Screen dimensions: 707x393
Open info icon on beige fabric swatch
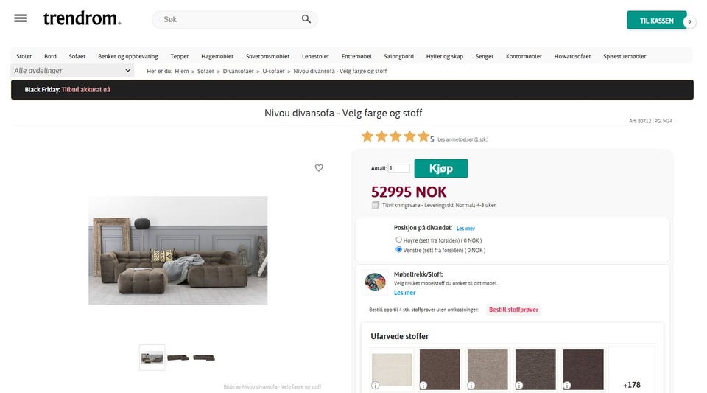tap(376, 385)
